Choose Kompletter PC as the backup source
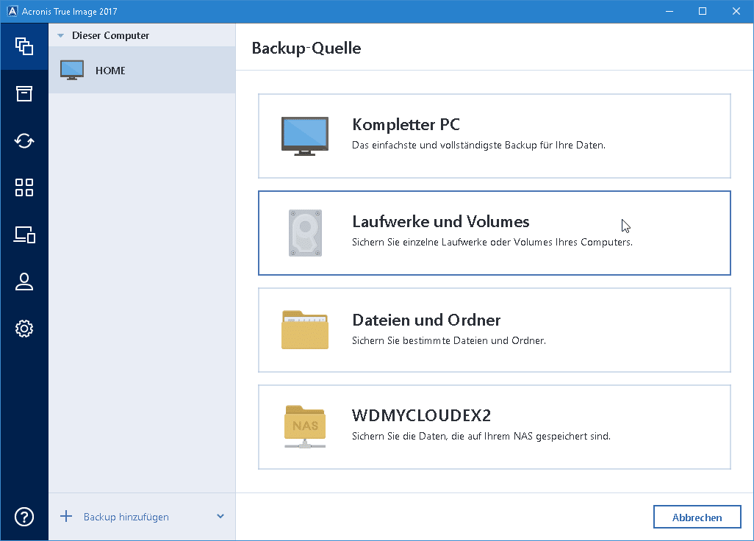This screenshot has height=541, width=754. [x=495, y=136]
